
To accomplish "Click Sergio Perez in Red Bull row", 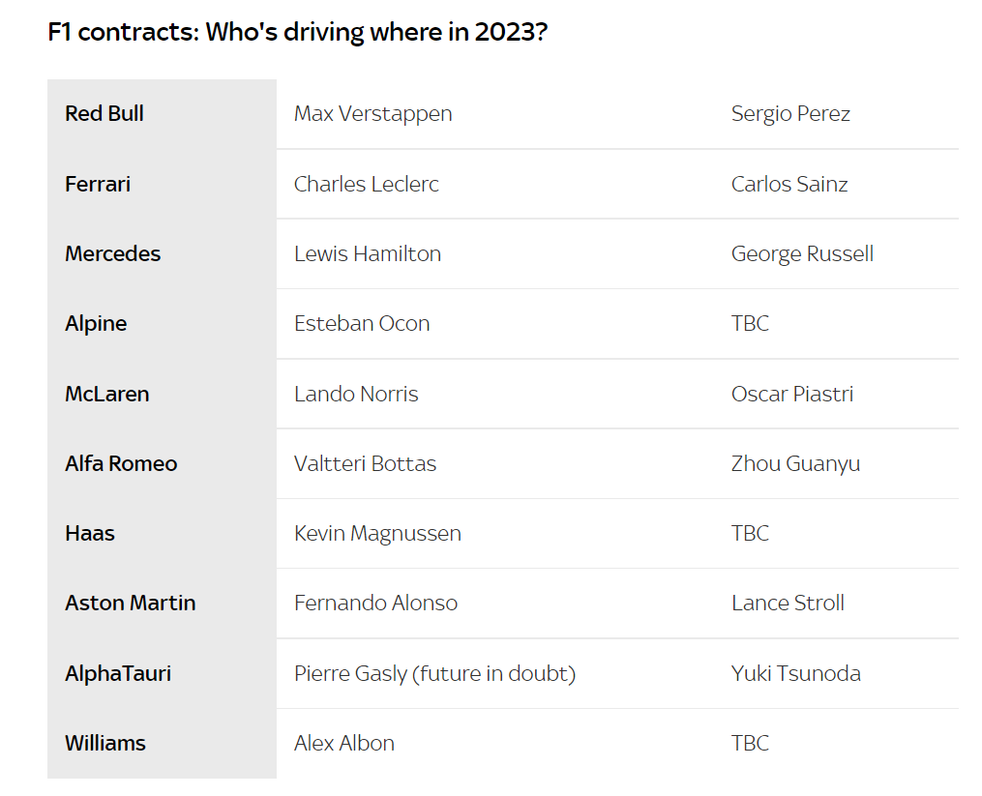I will click(x=790, y=114).
